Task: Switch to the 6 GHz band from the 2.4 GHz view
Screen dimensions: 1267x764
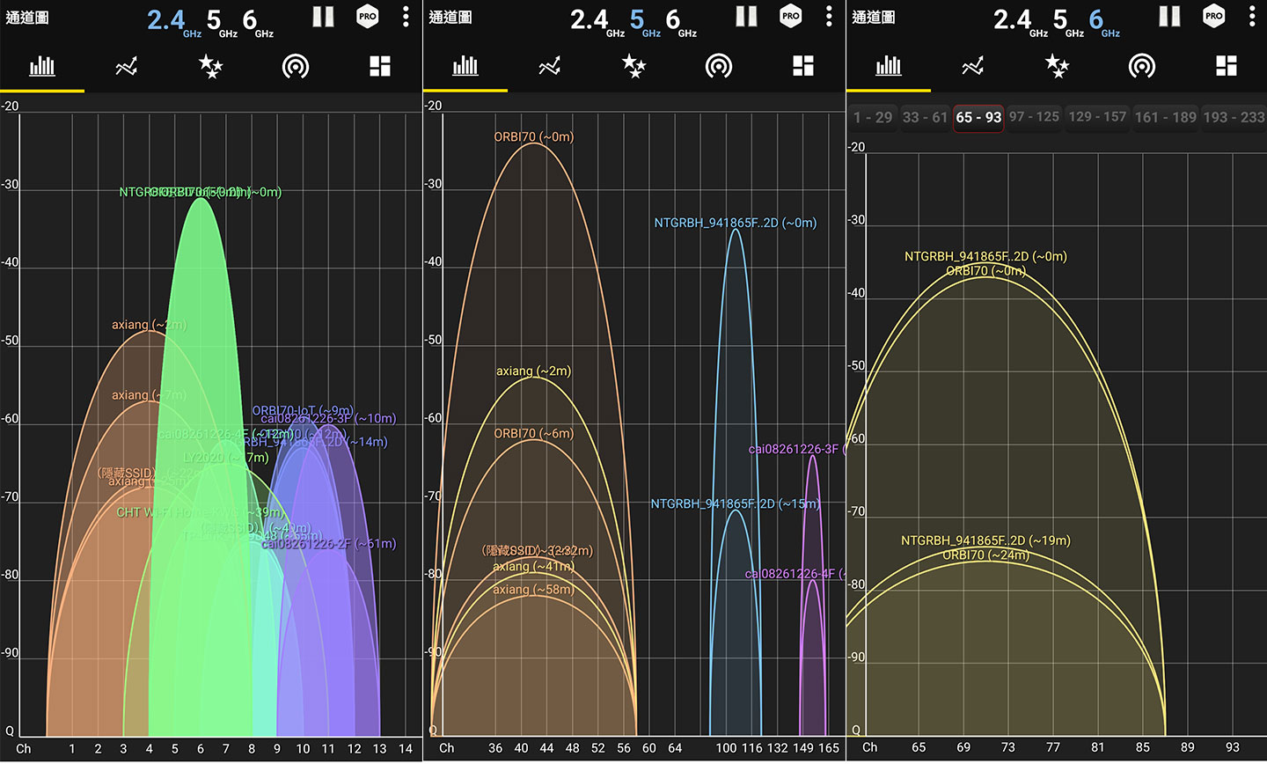Action: pos(258,22)
